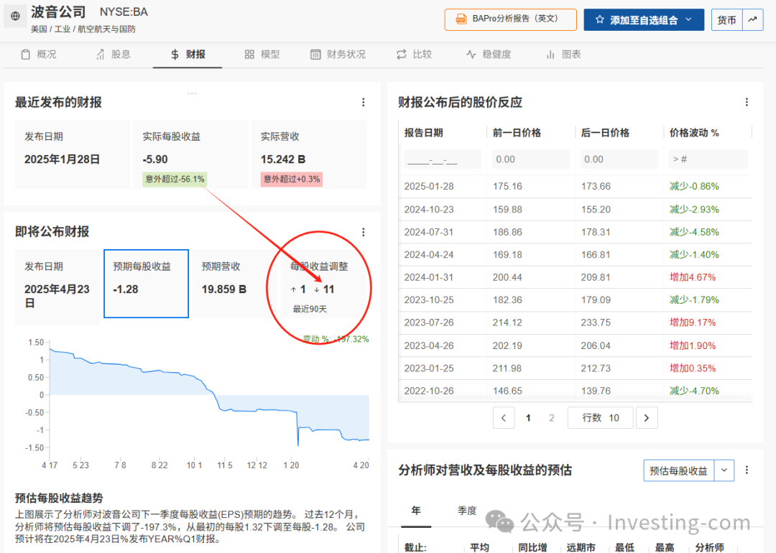Click the 233.75 后一日价格 cell
This screenshot has height=553, width=776.
596,322
